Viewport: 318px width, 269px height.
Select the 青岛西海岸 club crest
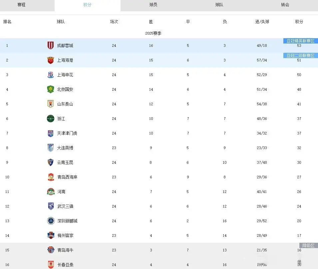(x=50, y=177)
